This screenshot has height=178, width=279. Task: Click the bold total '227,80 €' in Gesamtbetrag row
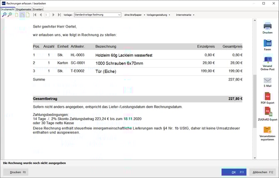pyautogui.click(x=235, y=99)
